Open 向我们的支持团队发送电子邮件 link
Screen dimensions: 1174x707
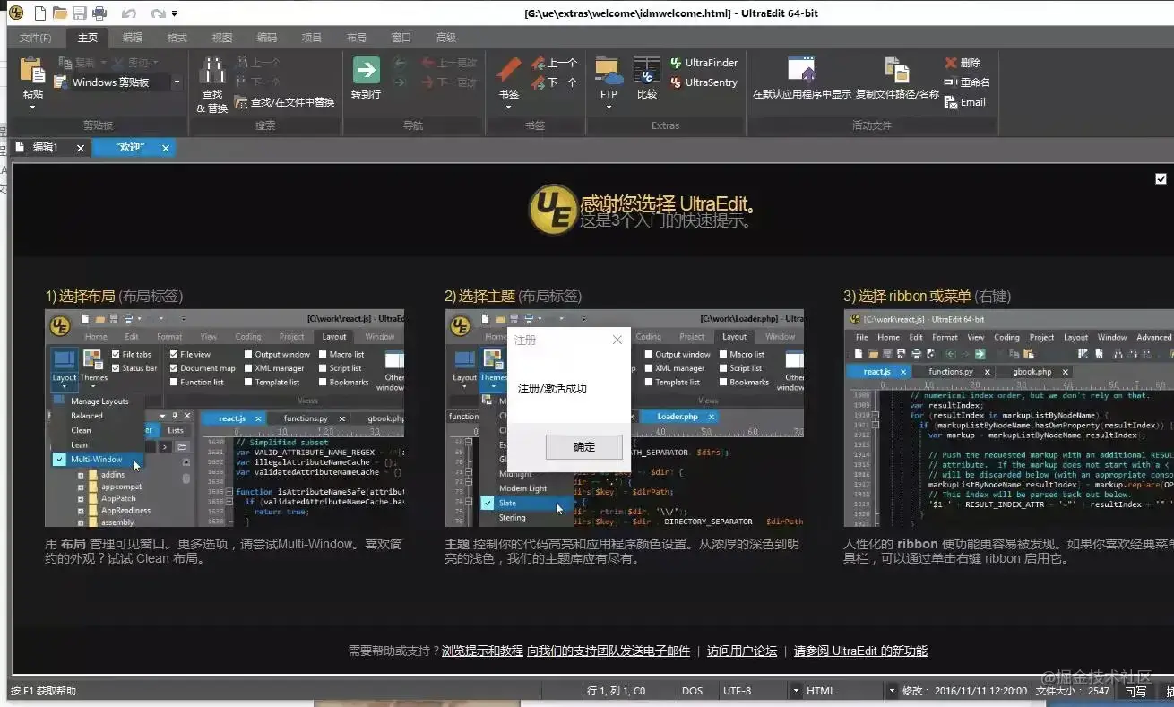pyautogui.click(x=609, y=651)
